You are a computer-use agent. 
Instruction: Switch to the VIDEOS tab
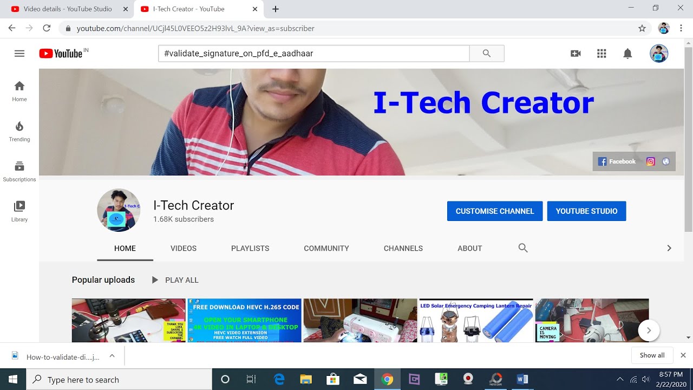[184, 248]
